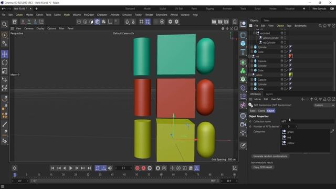Click yellow material tag on yellow null
The width and height of the screenshot is (336, 189).
tap(290, 75)
